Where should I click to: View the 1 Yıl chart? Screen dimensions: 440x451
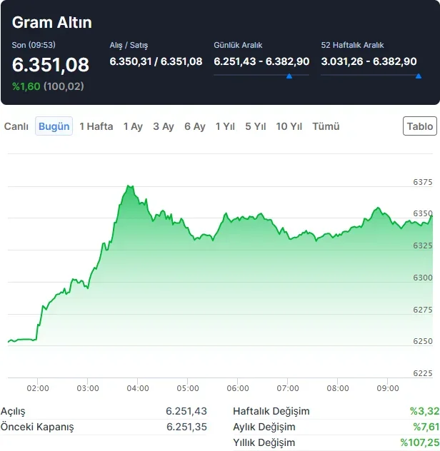(225, 126)
